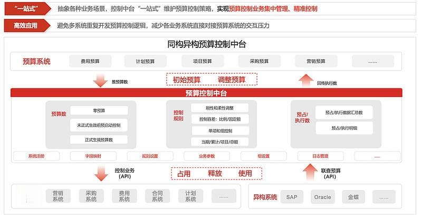The height and width of the screenshot is (218, 422).
Task: Select the 金蝶 box
Action: (x=353, y=197)
